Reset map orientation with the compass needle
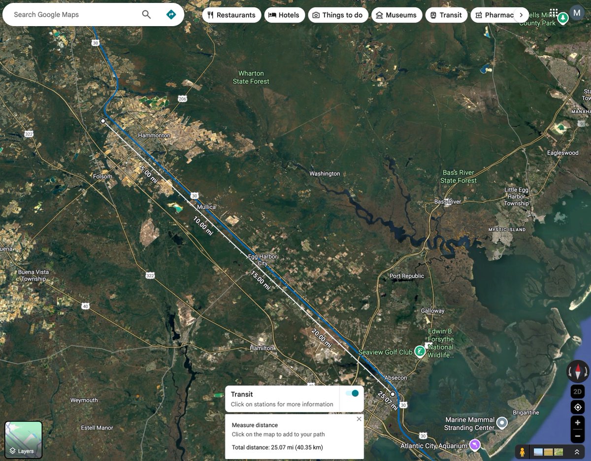The height and width of the screenshot is (461, 591). pos(578,371)
